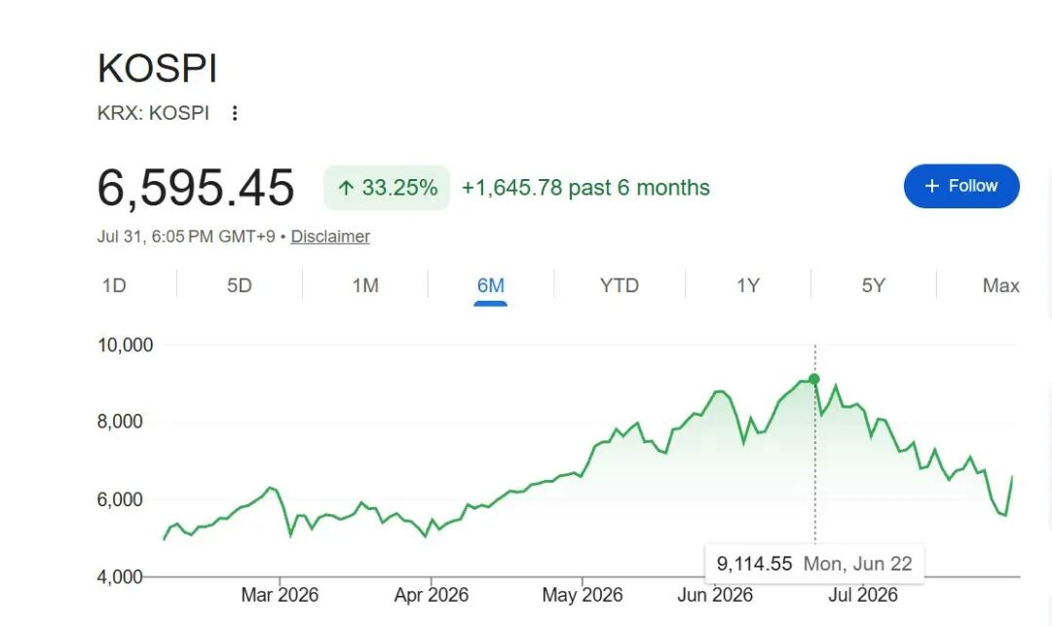The height and width of the screenshot is (626, 1052).
Task: Follow the KOSPI index
Action: 961,186
